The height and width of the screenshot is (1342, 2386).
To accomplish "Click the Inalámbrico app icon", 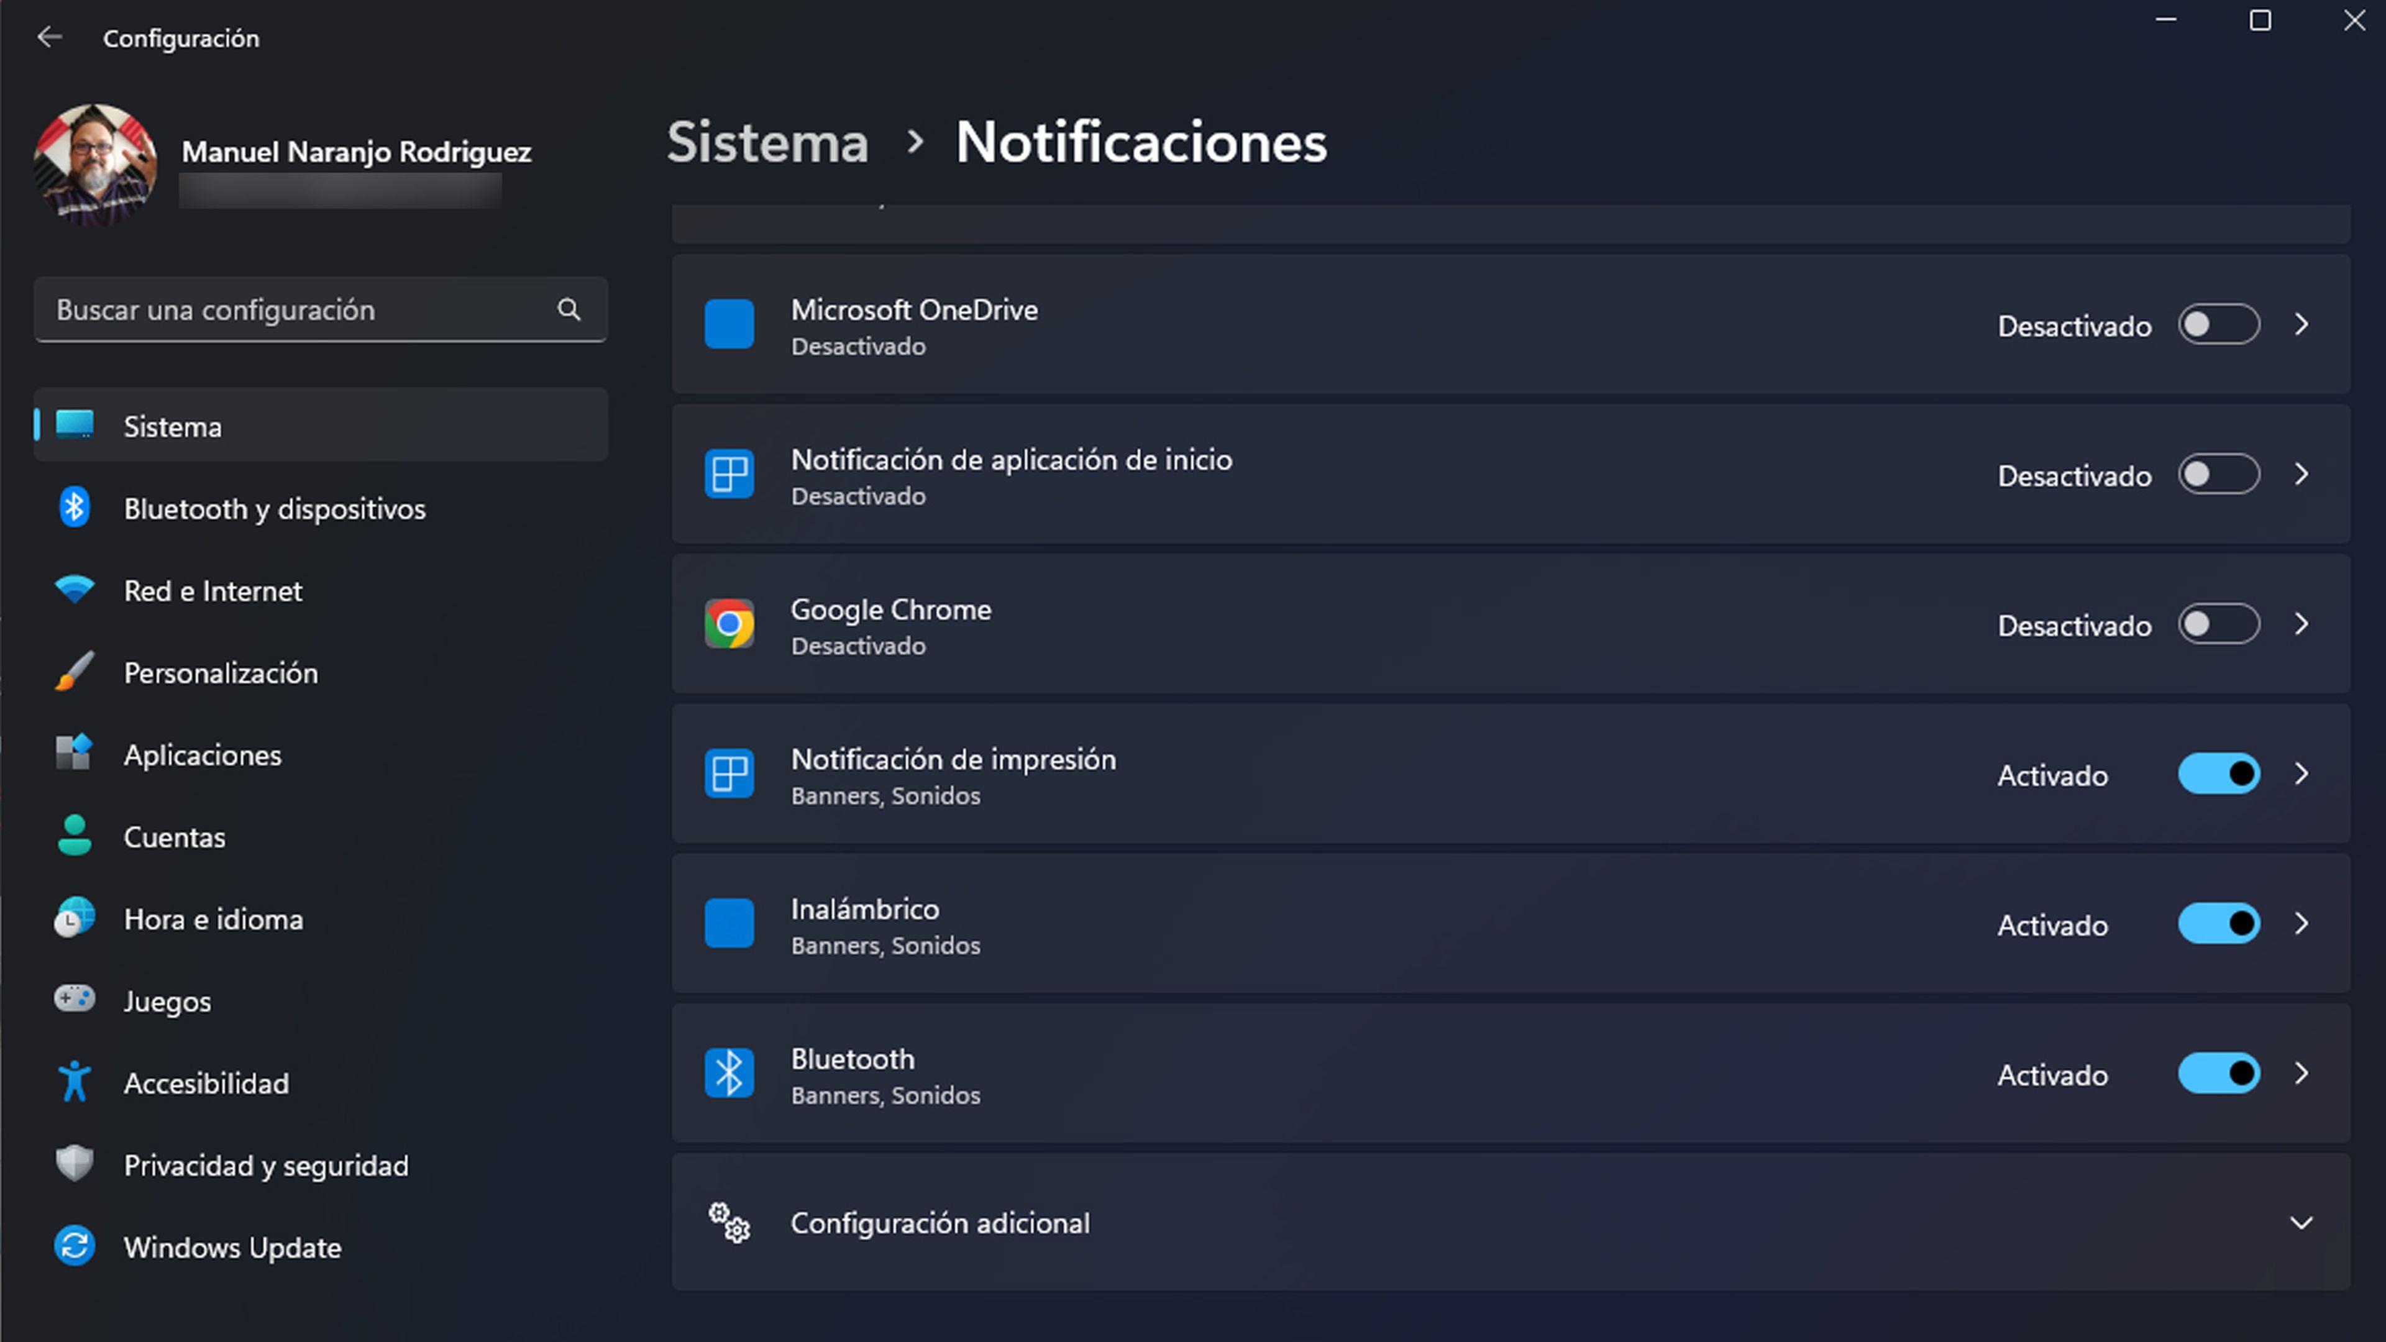I will click(x=729, y=923).
